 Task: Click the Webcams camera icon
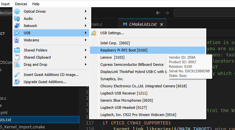tap(17, 40)
